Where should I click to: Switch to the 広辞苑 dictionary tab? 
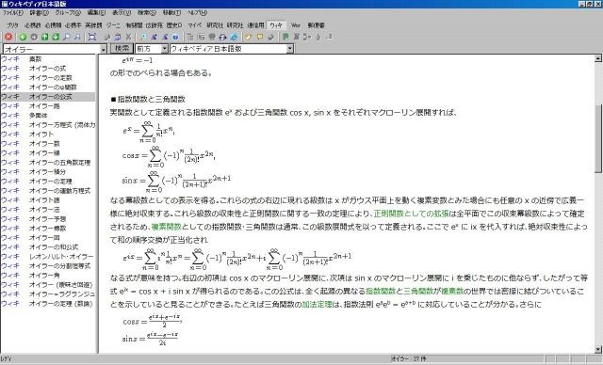(x=154, y=25)
